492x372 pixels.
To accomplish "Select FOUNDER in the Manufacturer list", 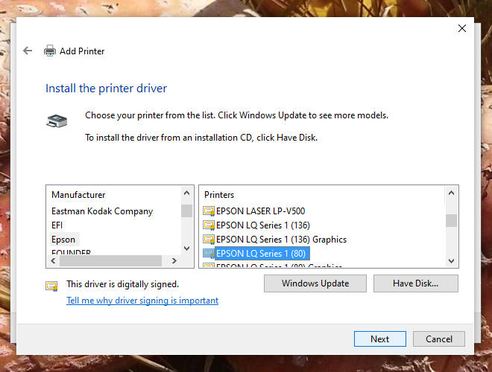I will coord(72,251).
